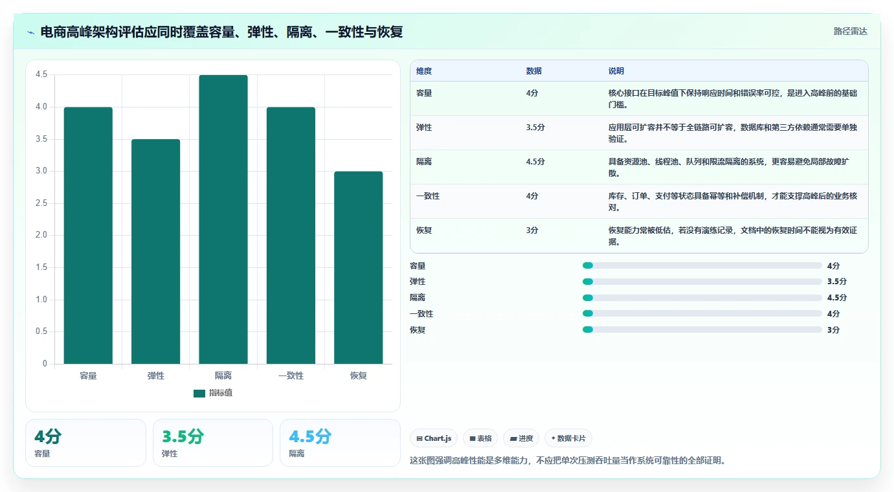Click the 隔离 x-axis label

[223, 375]
